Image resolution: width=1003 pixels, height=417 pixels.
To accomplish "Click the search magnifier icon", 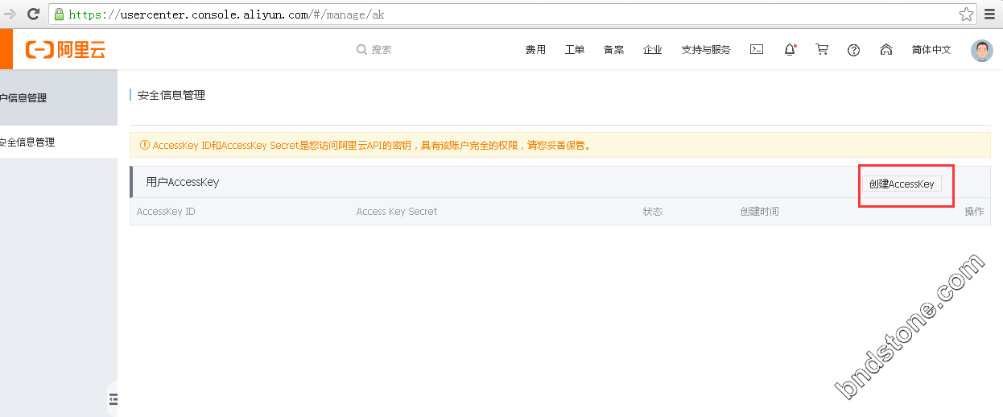I will coord(361,50).
